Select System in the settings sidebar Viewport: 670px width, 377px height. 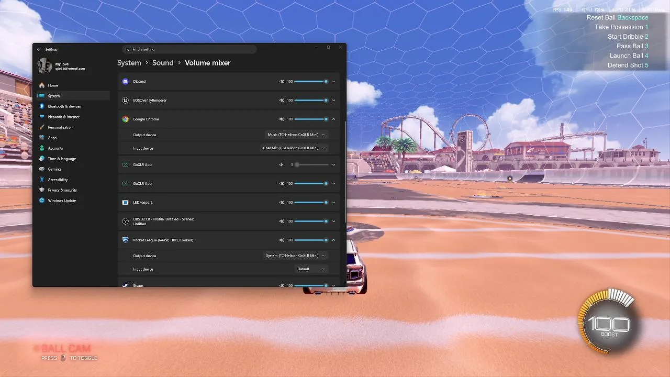click(x=73, y=96)
